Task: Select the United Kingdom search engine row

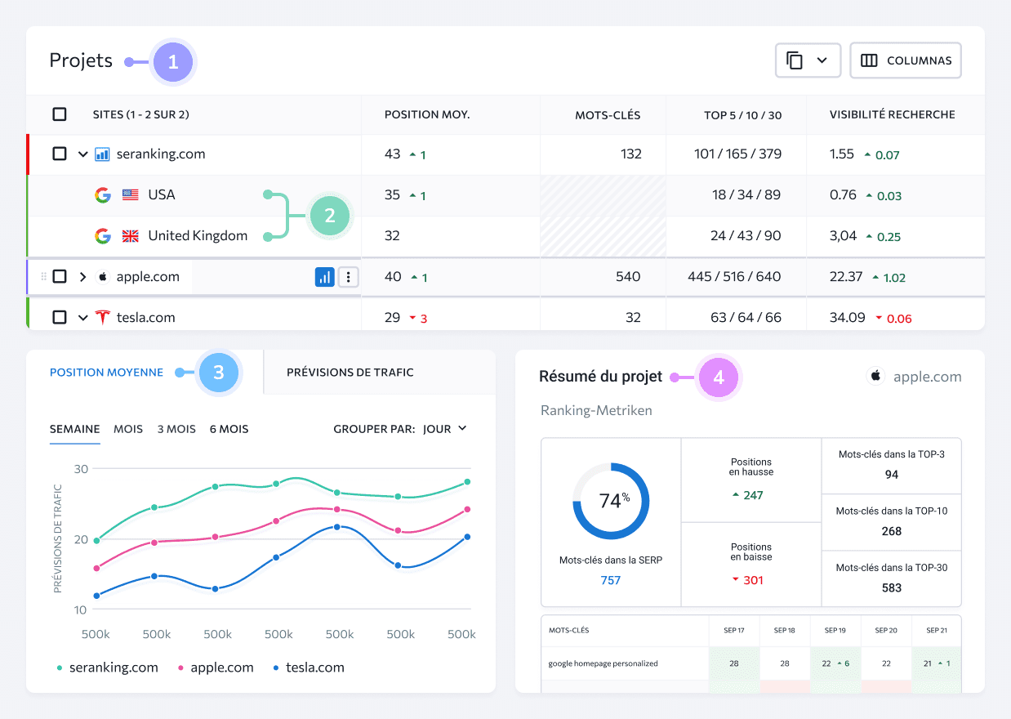Action: (x=194, y=236)
